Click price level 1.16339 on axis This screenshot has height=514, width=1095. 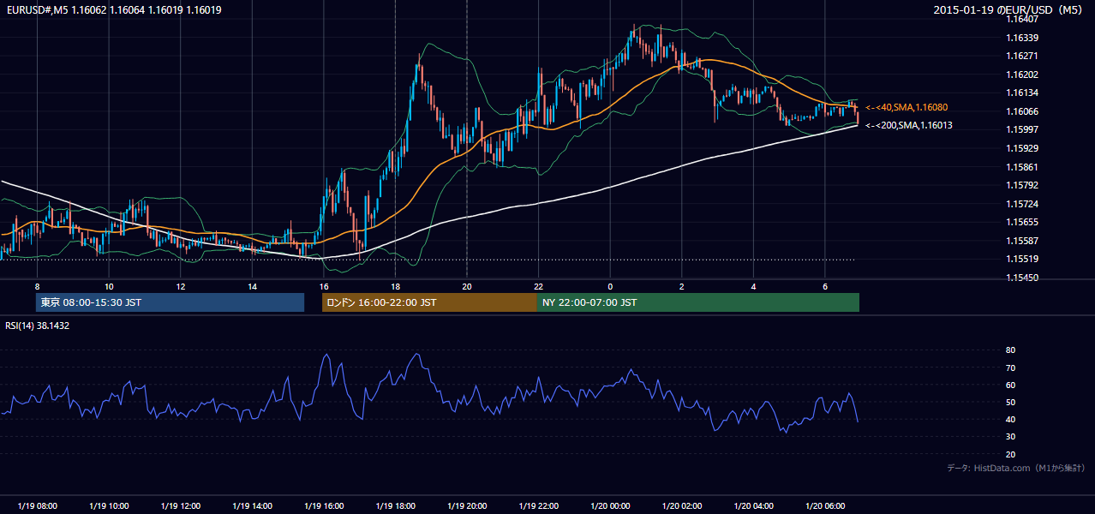click(1022, 38)
